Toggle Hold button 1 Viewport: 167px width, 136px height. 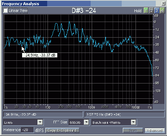[x=146, y=11]
